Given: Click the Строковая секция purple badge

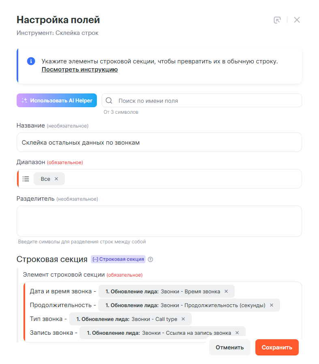Looking at the screenshot, I should (x=118, y=259).
